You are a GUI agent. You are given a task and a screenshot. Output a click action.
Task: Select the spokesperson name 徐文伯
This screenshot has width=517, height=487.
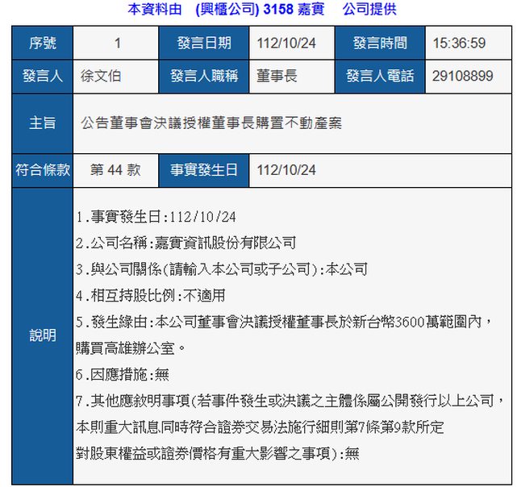pyautogui.click(x=102, y=77)
